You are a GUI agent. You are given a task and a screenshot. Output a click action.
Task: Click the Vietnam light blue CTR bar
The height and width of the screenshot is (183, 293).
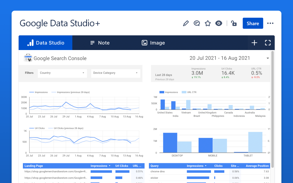coord(188,105)
